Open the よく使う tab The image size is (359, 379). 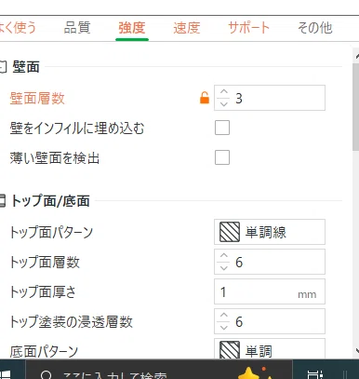click(17, 28)
